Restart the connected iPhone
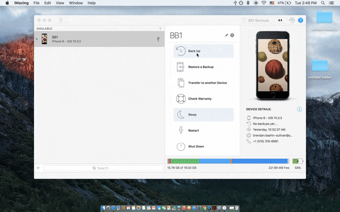 (x=203, y=131)
